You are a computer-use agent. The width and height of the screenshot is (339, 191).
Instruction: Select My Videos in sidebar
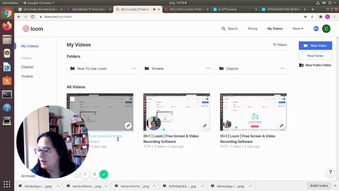point(30,46)
